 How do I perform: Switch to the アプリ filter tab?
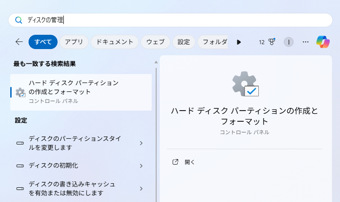[x=74, y=42]
